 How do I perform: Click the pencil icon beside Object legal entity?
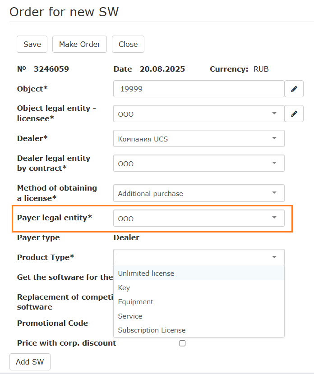tap(294, 114)
